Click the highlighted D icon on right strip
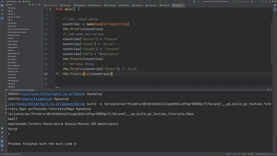 (x=275, y=10)
